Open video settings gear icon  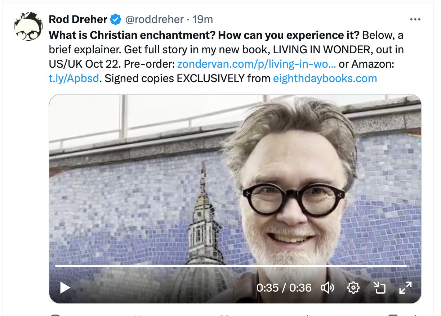pyautogui.click(x=353, y=288)
